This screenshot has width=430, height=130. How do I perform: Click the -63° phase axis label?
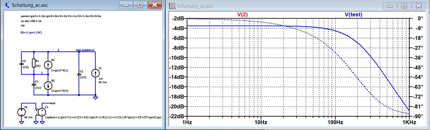418,87
